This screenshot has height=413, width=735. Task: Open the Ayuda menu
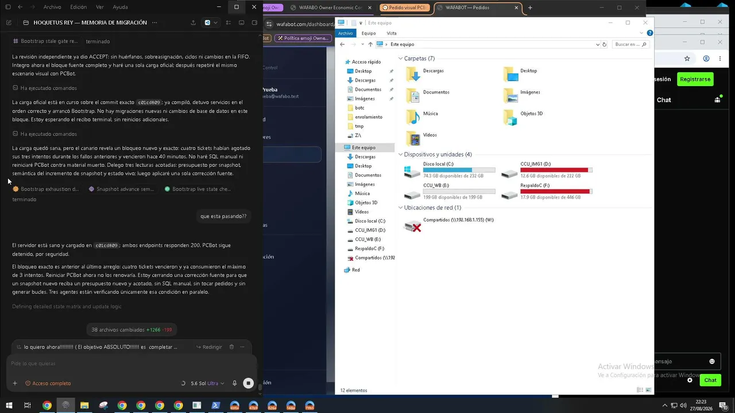121,7
